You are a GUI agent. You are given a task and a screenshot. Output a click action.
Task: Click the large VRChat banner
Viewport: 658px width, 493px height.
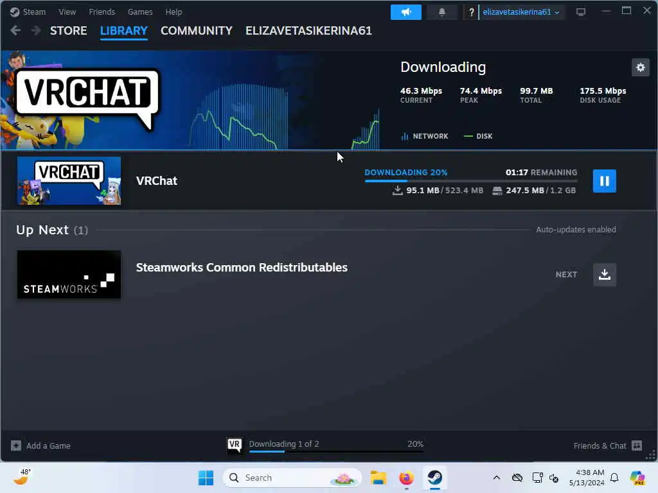[87, 99]
